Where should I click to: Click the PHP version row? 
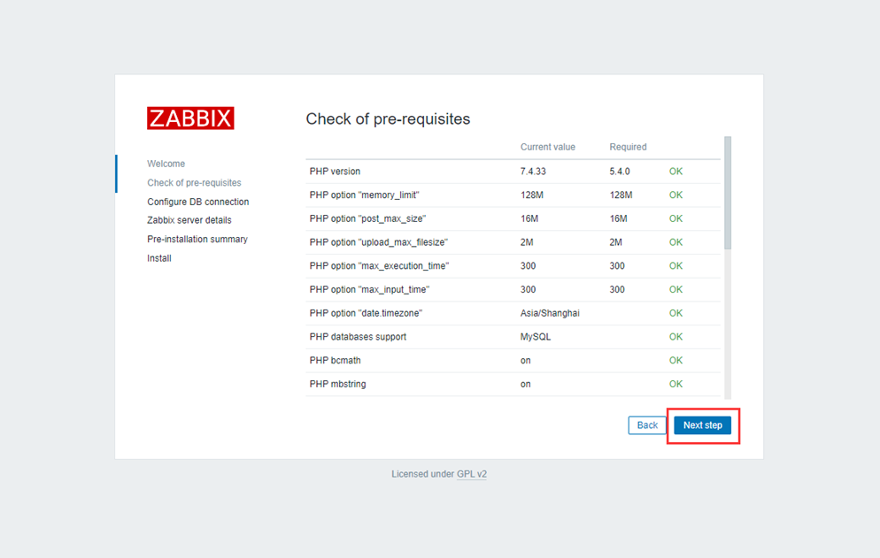(513, 172)
